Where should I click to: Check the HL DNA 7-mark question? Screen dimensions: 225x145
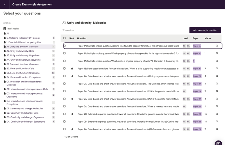point(64,91)
